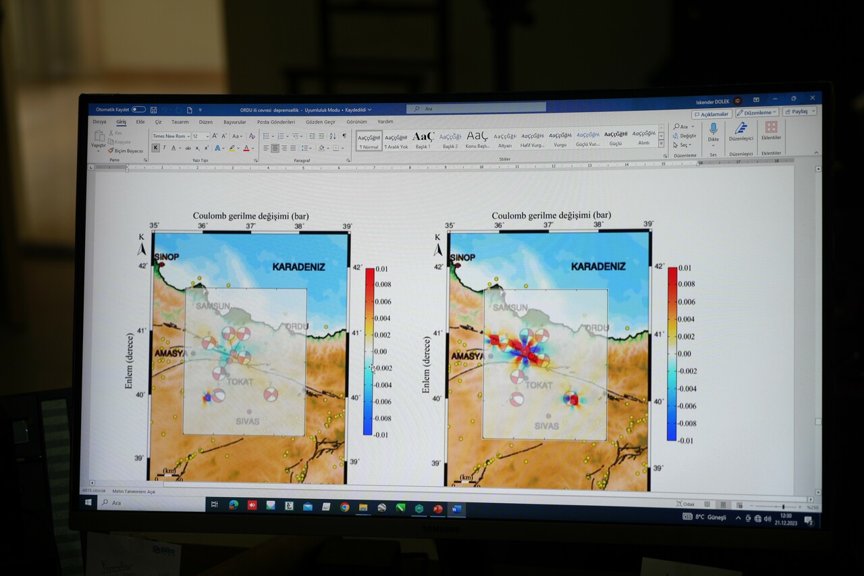Expand the Düzenleme mode dropdown
Viewport: 864px width, 576px height.
click(757, 113)
